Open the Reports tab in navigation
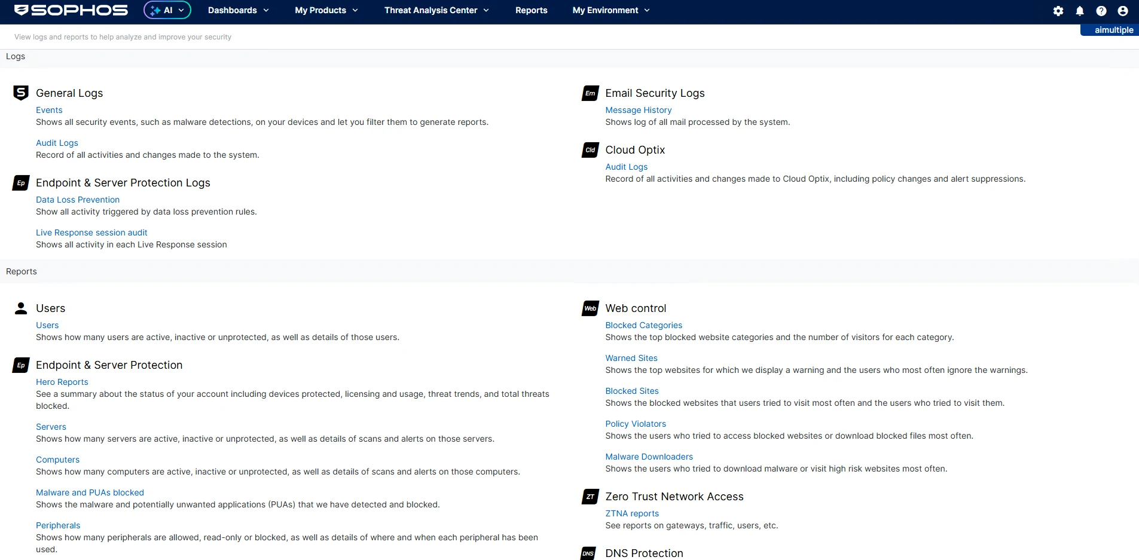Image resolution: width=1139 pixels, height=560 pixels. click(x=532, y=10)
